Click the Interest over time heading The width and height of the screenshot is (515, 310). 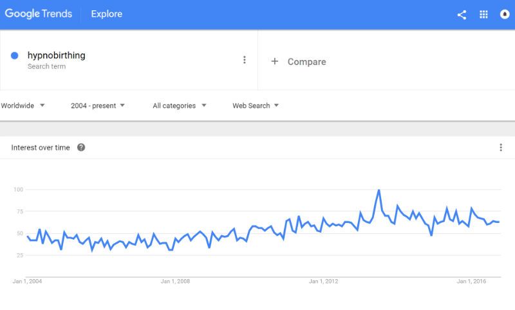[x=41, y=148]
